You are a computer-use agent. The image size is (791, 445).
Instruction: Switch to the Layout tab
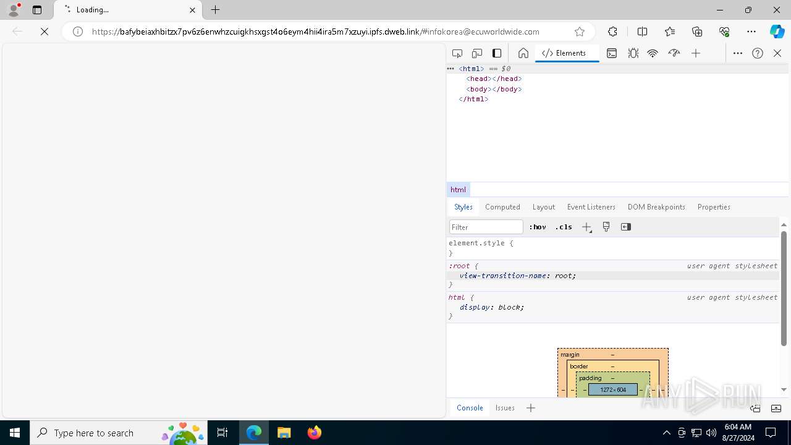tap(544, 207)
